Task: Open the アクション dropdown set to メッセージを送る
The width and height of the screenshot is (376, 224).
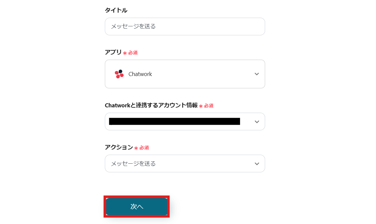Action: tap(185, 164)
